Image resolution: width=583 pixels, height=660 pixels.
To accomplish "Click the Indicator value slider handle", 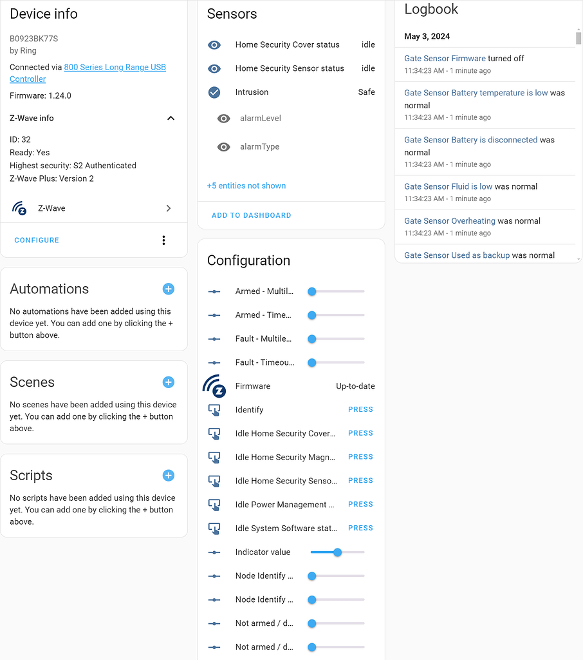I will tap(337, 552).
